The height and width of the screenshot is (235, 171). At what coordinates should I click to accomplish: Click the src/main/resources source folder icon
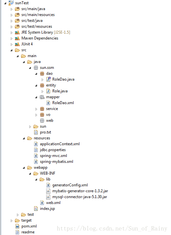17,15
